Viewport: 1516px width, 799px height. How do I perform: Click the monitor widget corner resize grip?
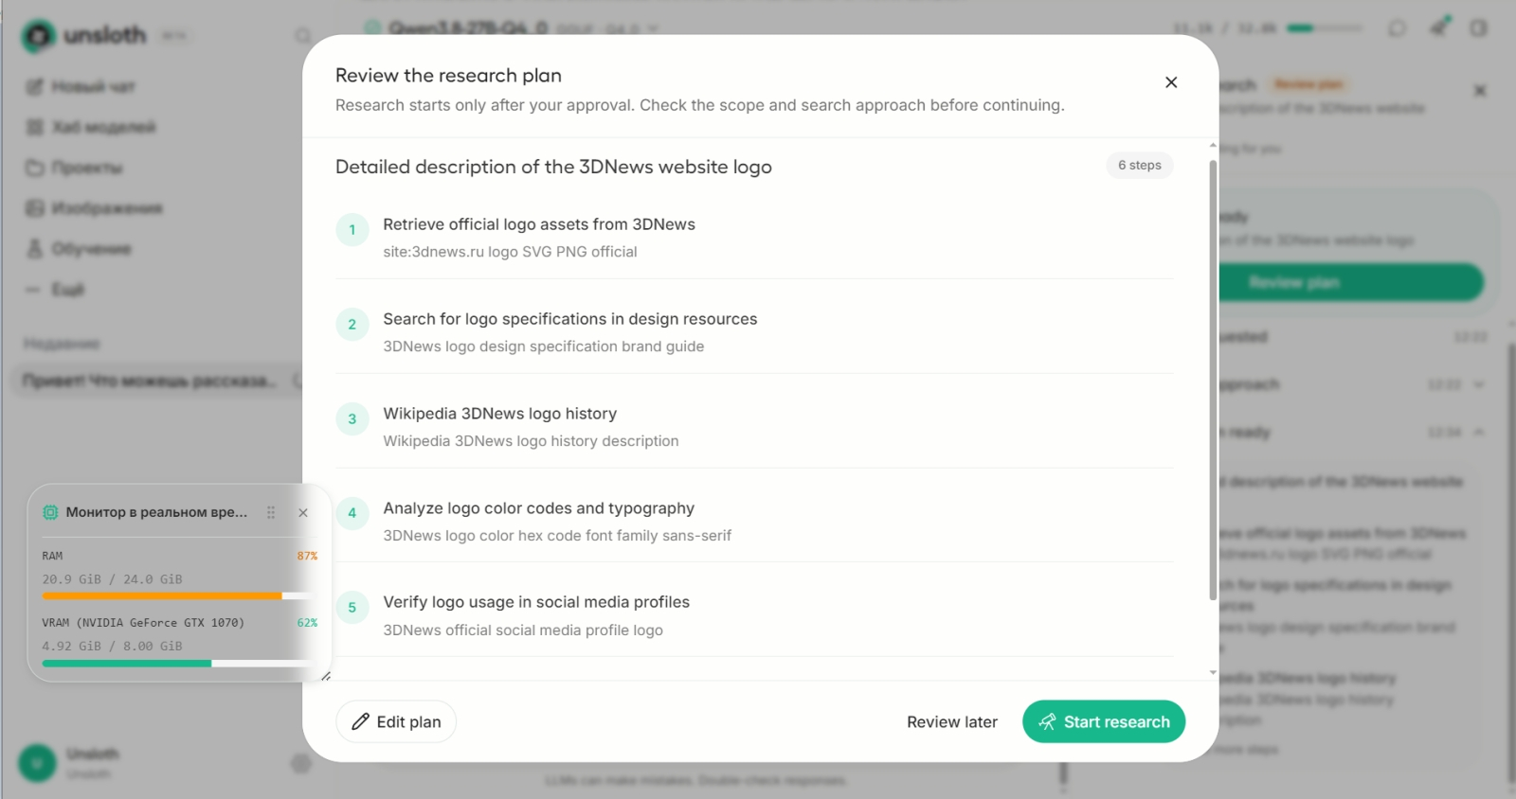pyautogui.click(x=326, y=676)
